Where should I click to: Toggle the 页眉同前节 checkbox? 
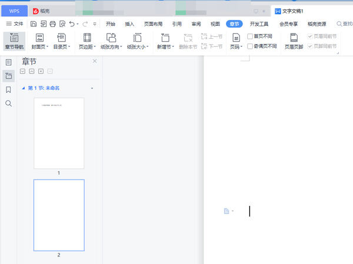[x=311, y=36]
